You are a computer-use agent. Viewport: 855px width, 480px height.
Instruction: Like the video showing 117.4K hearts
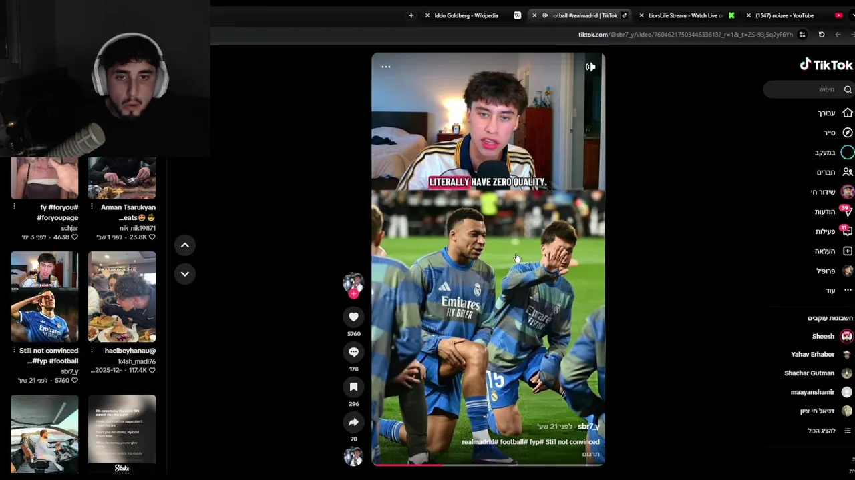click(152, 370)
